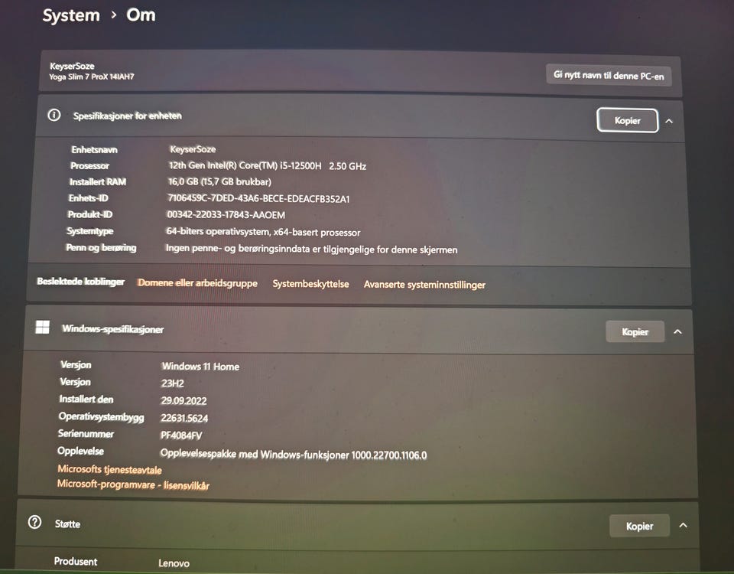Image resolution: width=734 pixels, height=574 pixels.
Task: Click 'Gi nytt navn til denne PC-en' button
Action: click(609, 75)
